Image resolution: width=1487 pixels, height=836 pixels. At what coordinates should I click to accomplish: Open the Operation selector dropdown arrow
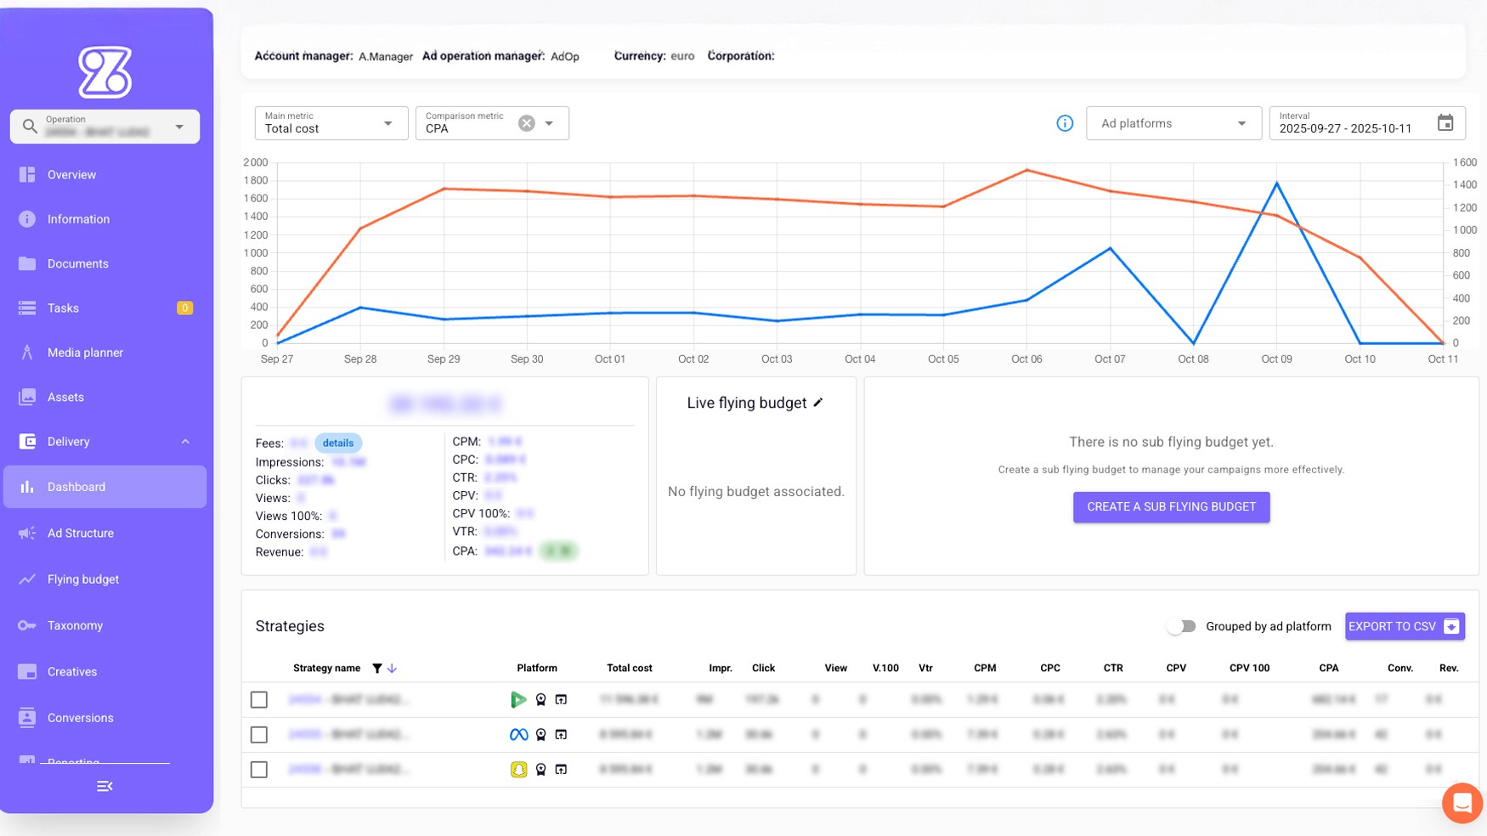tap(179, 127)
